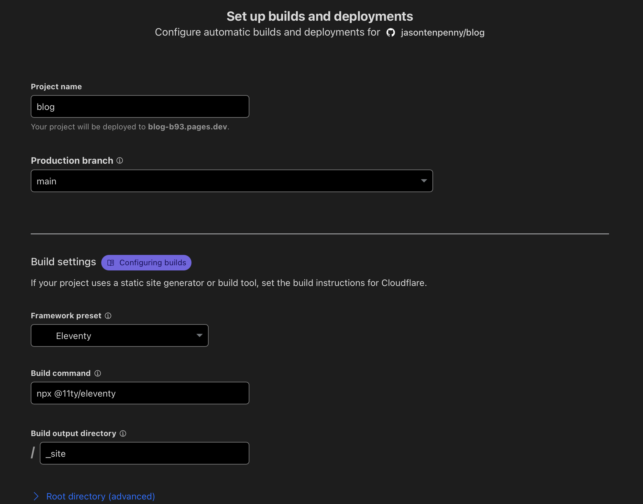This screenshot has width=643, height=504.
Task: Open the Production branch dropdown showing main
Action: (232, 181)
